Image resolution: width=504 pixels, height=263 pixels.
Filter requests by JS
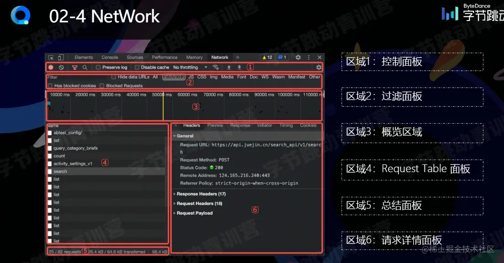pos(191,77)
